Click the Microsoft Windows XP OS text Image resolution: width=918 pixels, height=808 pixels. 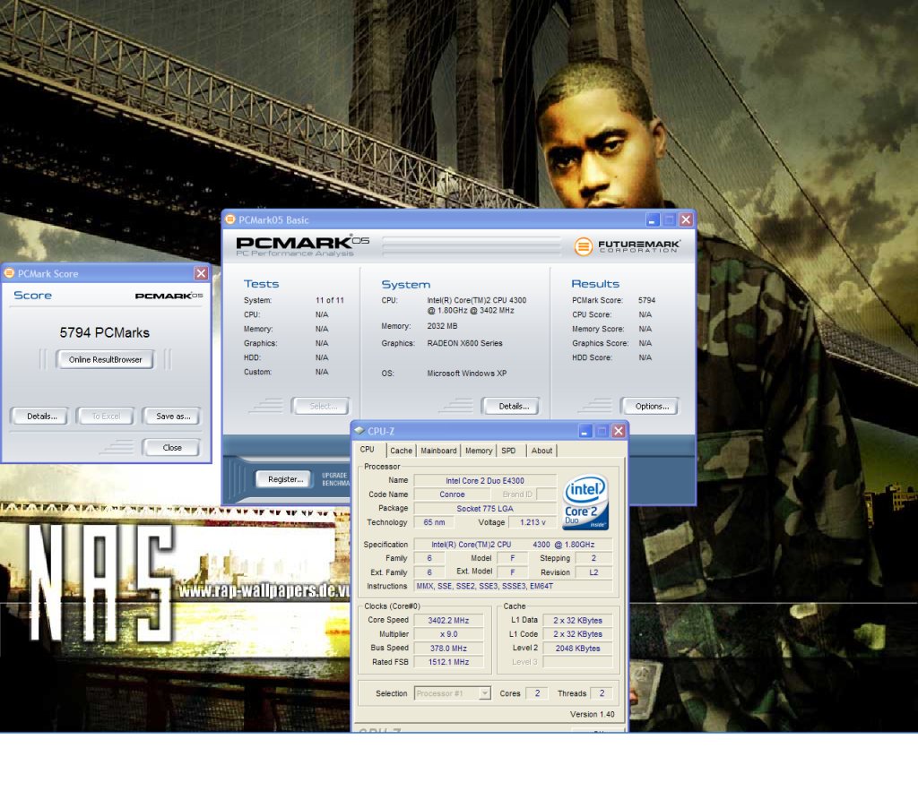(466, 374)
